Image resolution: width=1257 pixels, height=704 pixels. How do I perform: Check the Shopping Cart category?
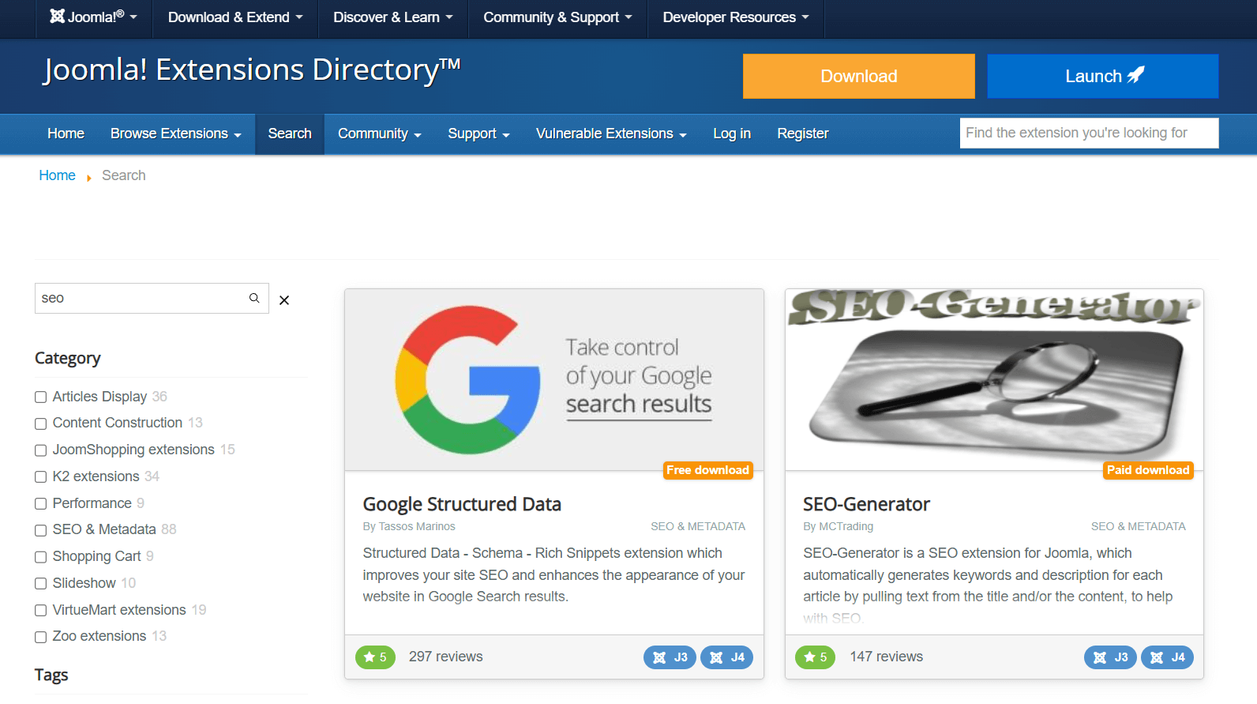click(x=41, y=557)
